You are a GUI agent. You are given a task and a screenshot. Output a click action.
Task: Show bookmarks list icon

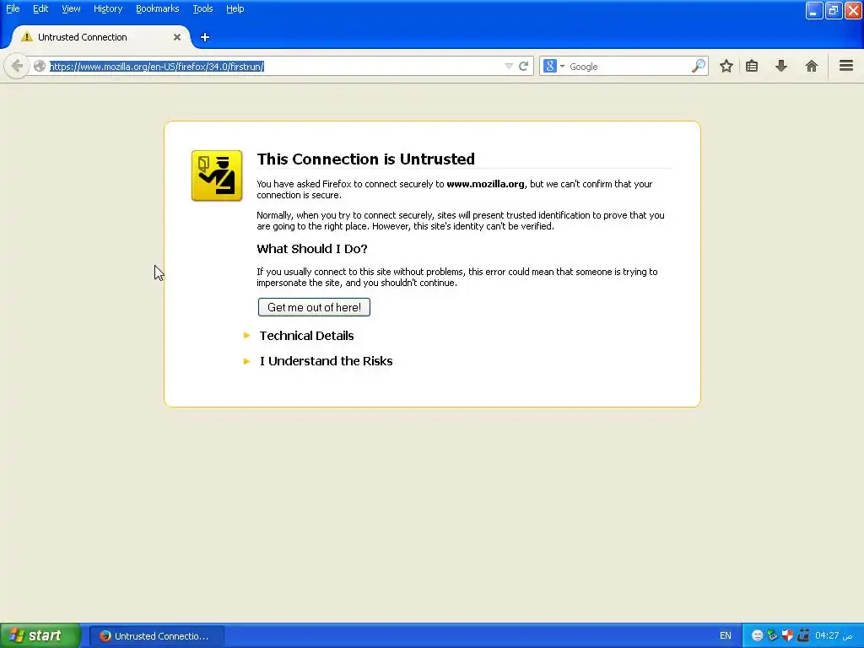[x=752, y=66]
